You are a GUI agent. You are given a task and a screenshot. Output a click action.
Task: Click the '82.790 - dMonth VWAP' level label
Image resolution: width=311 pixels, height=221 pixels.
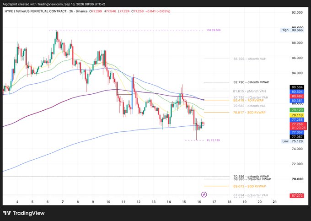pos(251,82)
